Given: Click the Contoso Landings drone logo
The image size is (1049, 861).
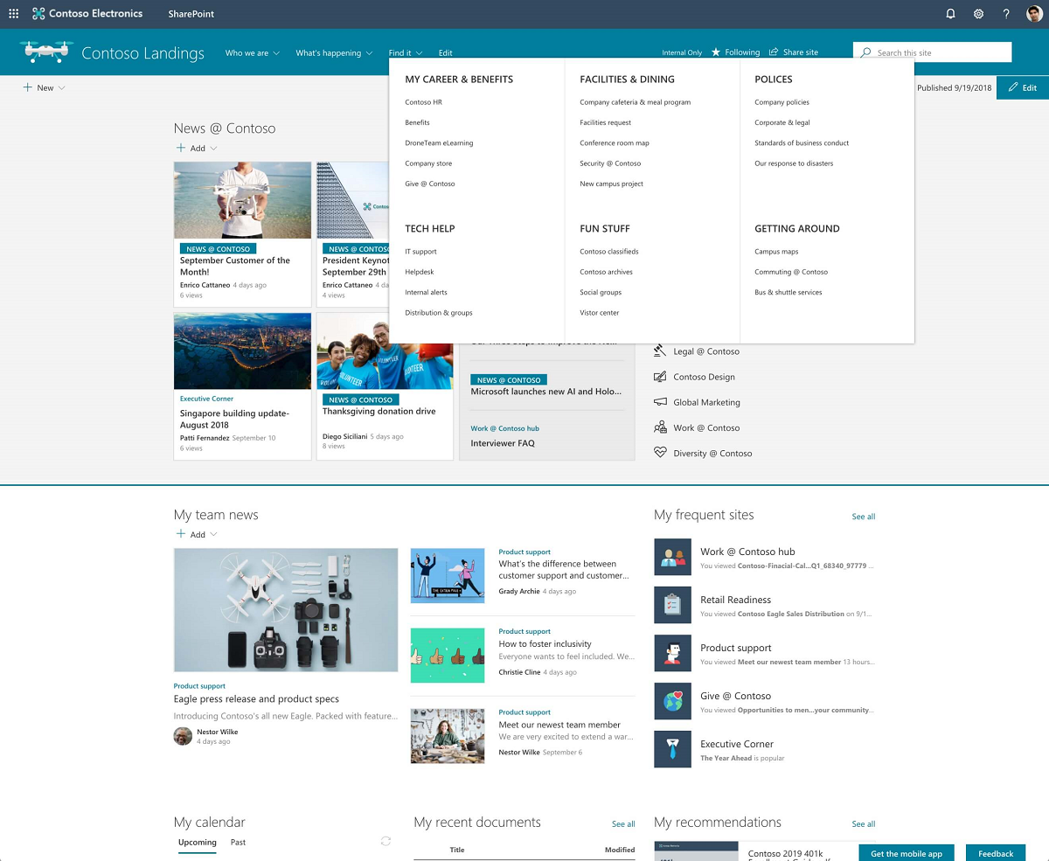Looking at the screenshot, I should pyautogui.click(x=47, y=52).
